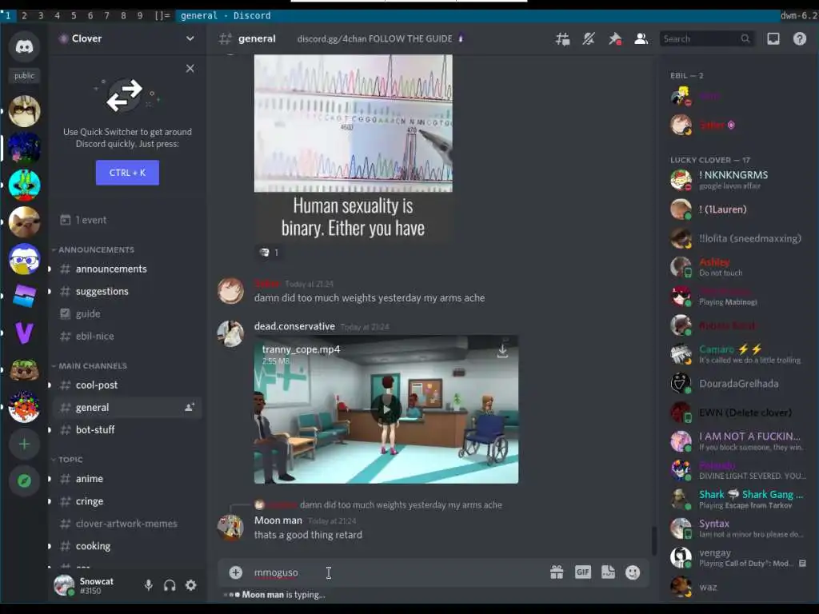Switch to dwm tag 2

click(x=24, y=16)
